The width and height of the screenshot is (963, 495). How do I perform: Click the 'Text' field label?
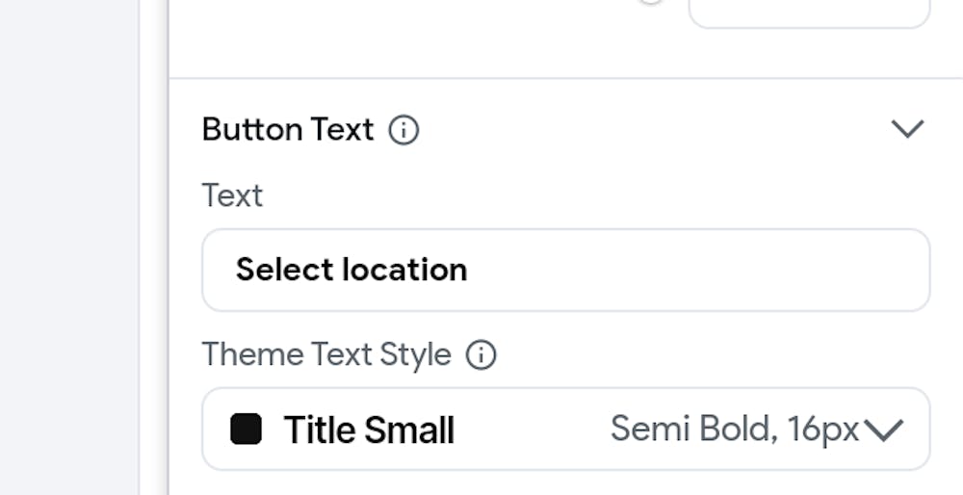[232, 195]
